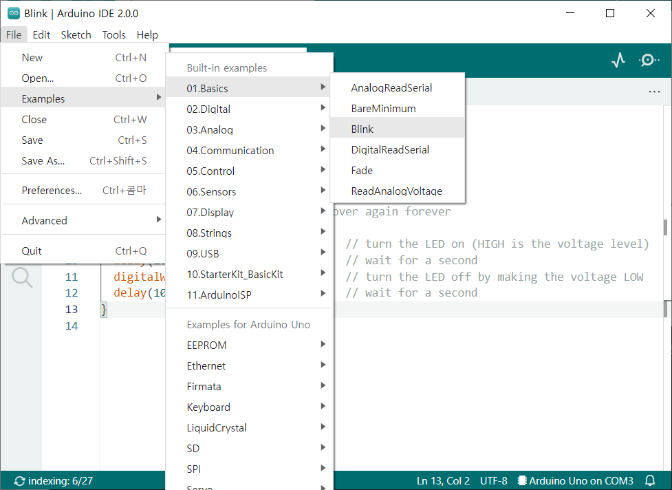Expand Keyboard library examples
672x490 pixels.
pyautogui.click(x=250, y=407)
